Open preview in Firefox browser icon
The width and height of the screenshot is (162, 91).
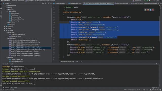(148, 10)
